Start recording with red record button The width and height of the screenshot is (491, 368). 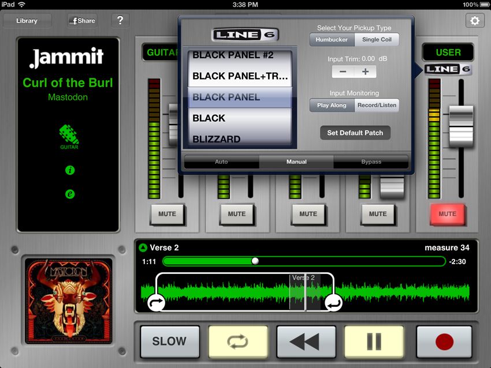tap(444, 341)
